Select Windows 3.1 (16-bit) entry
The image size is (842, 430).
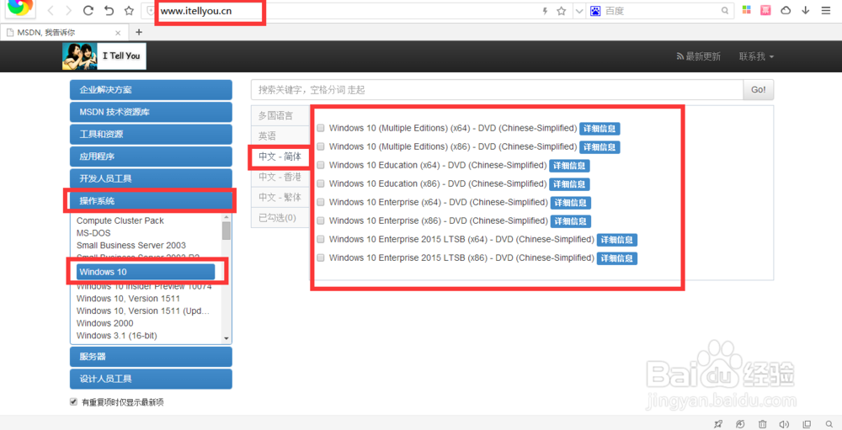point(116,336)
